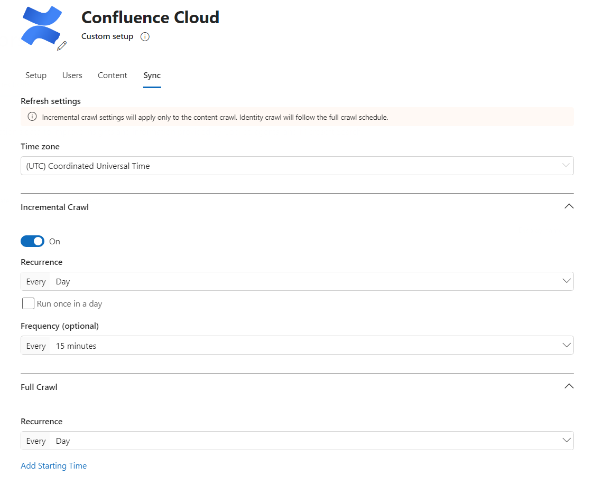This screenshot has width=603, height=486.
Task: Collapse the Full Crawl section chevron
Action: pos(569,386)
